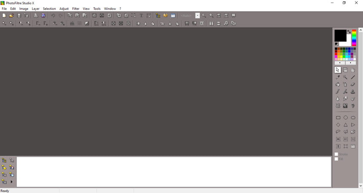
Task: Select the Ellipse selection shape
Action: point(345,118)
